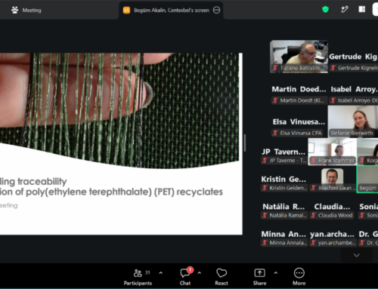Screen dimensions: 378x289
Task: Select the Begüm Akalin, Centexbel's screen tab
Action: pyautogui.click(x=171, y=10)
